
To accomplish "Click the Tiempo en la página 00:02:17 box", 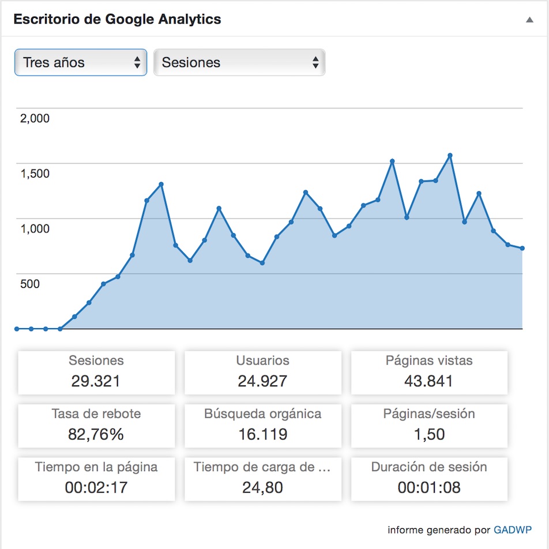I will click(96, 479).
